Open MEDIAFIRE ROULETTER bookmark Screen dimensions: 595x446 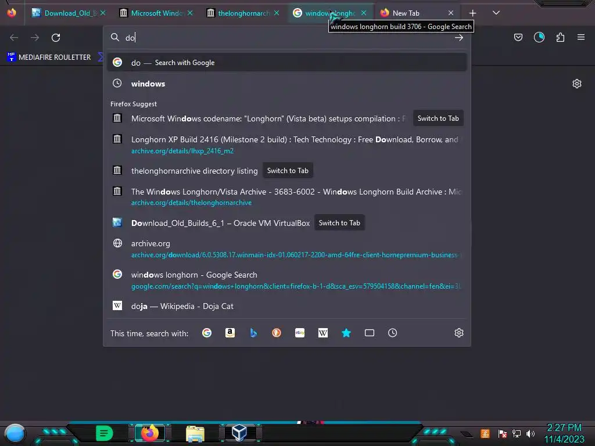tap(49, 57)
